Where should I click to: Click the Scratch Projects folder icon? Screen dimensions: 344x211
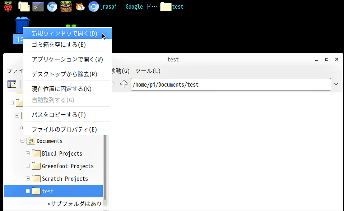(36, 179)
